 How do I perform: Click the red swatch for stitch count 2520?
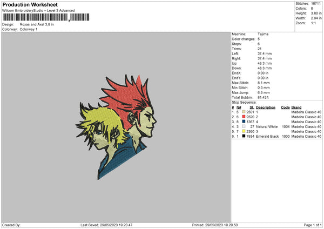point(244,117)
